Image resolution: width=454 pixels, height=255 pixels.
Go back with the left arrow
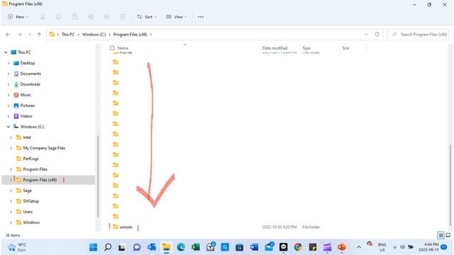pyautogui.click(x=8, y=35)
